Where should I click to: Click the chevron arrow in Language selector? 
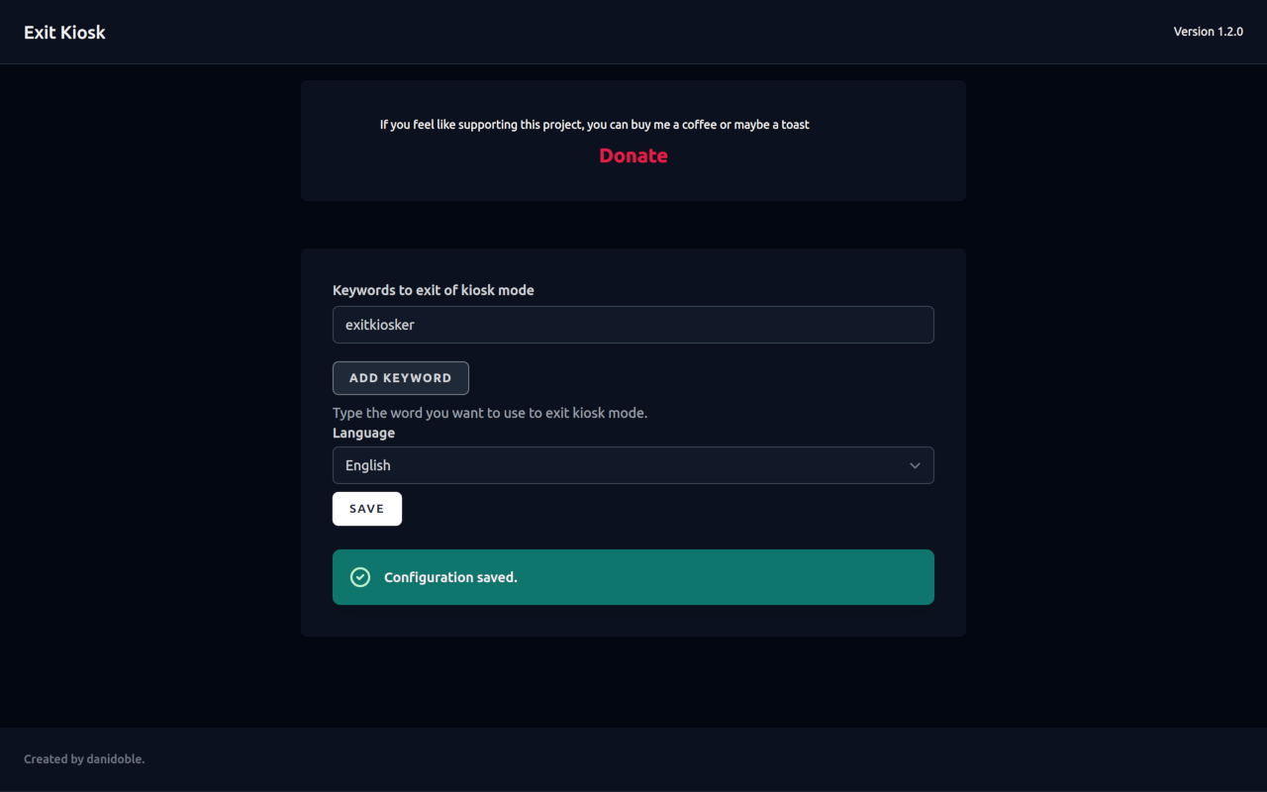[915, 465]
